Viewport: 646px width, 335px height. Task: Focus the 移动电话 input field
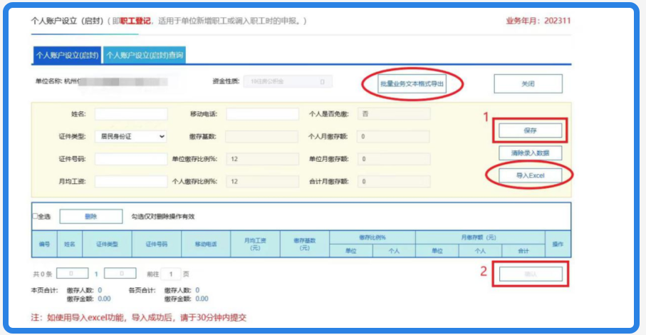262,114
